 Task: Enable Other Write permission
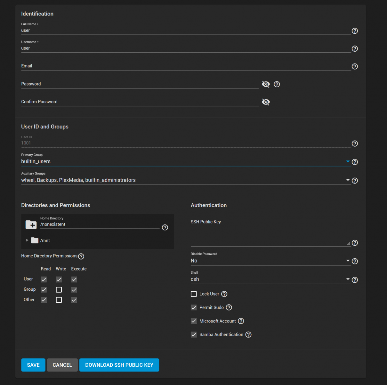59,300
